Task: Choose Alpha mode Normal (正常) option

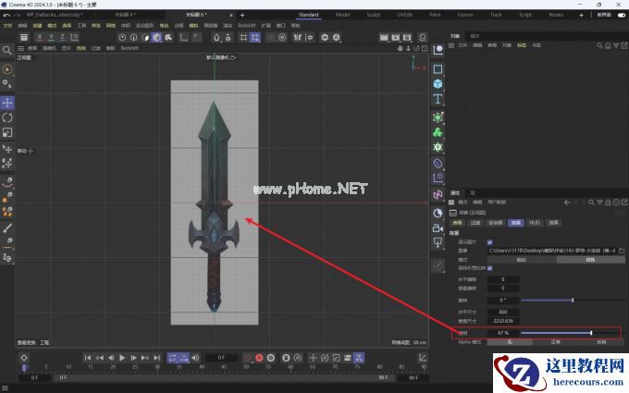Action: (x=555, y=342)
